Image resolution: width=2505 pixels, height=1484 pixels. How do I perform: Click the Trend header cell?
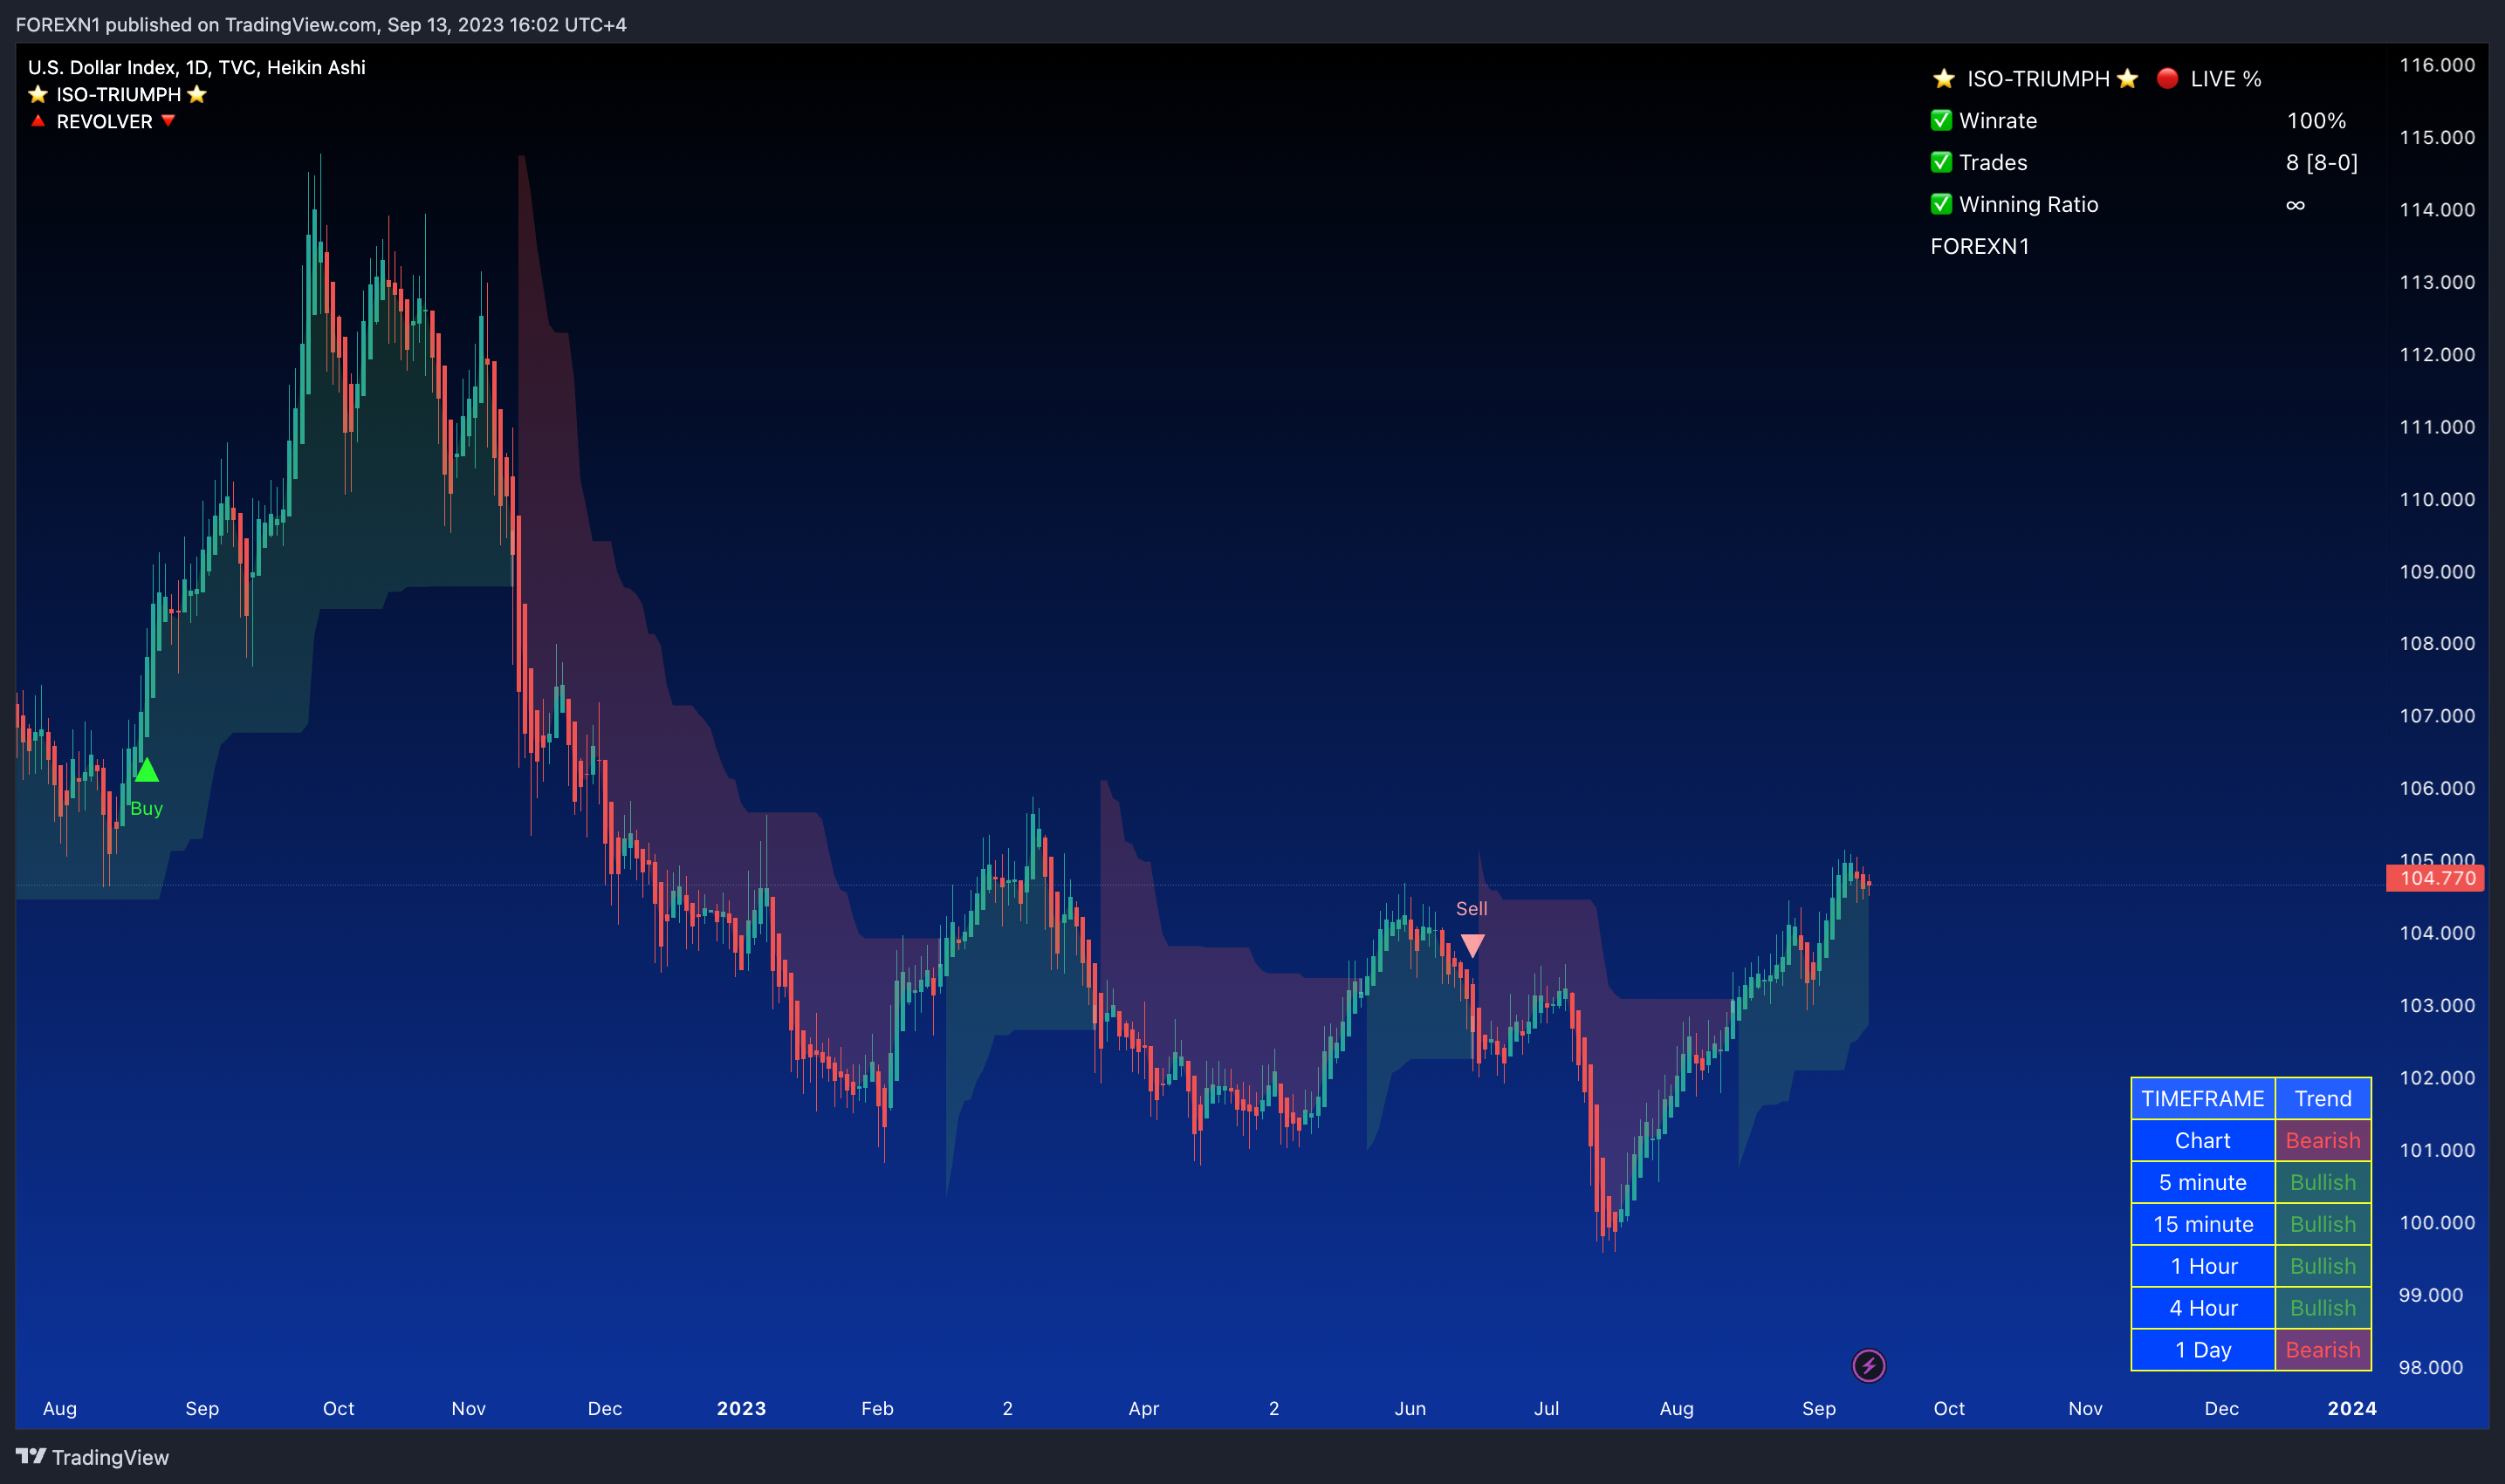coord(2323,1098)
